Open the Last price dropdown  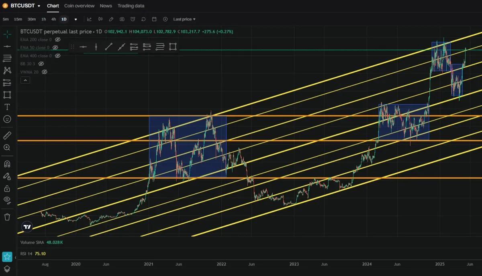(184, 19)
